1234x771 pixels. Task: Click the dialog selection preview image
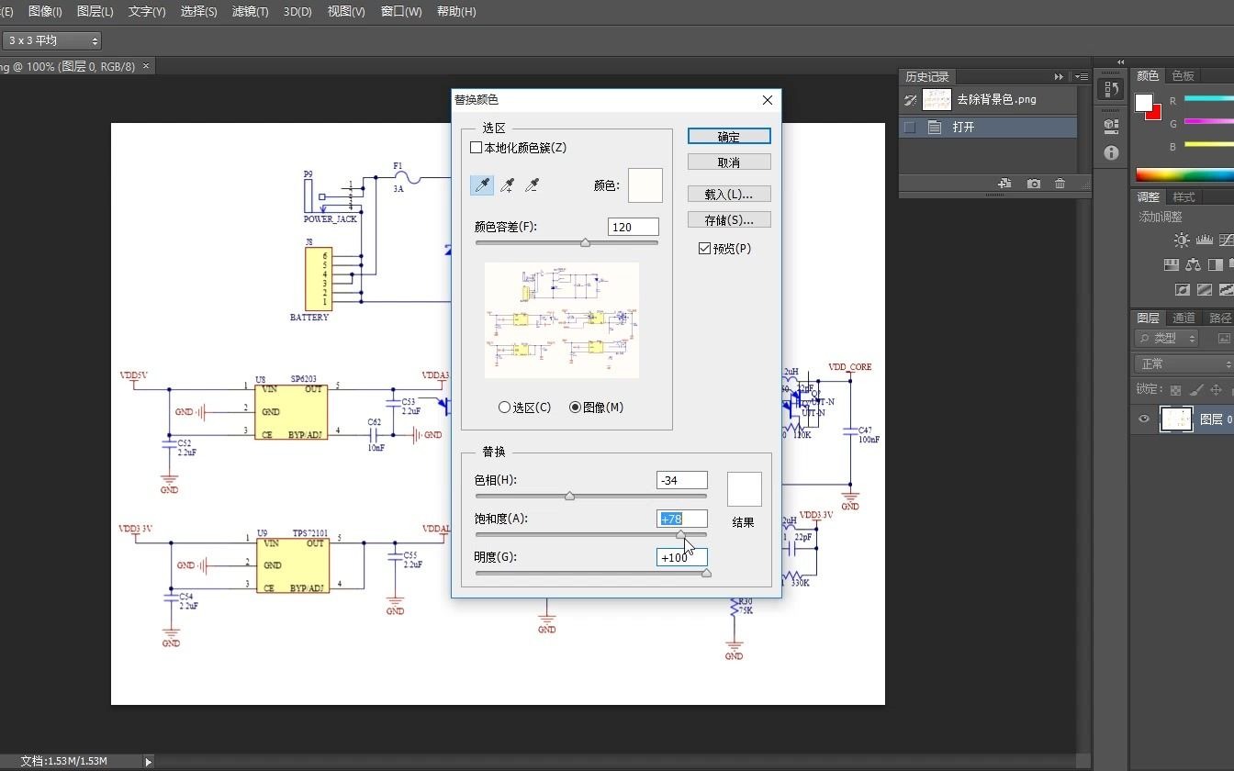pyautogui.click(x=562, y=320)
